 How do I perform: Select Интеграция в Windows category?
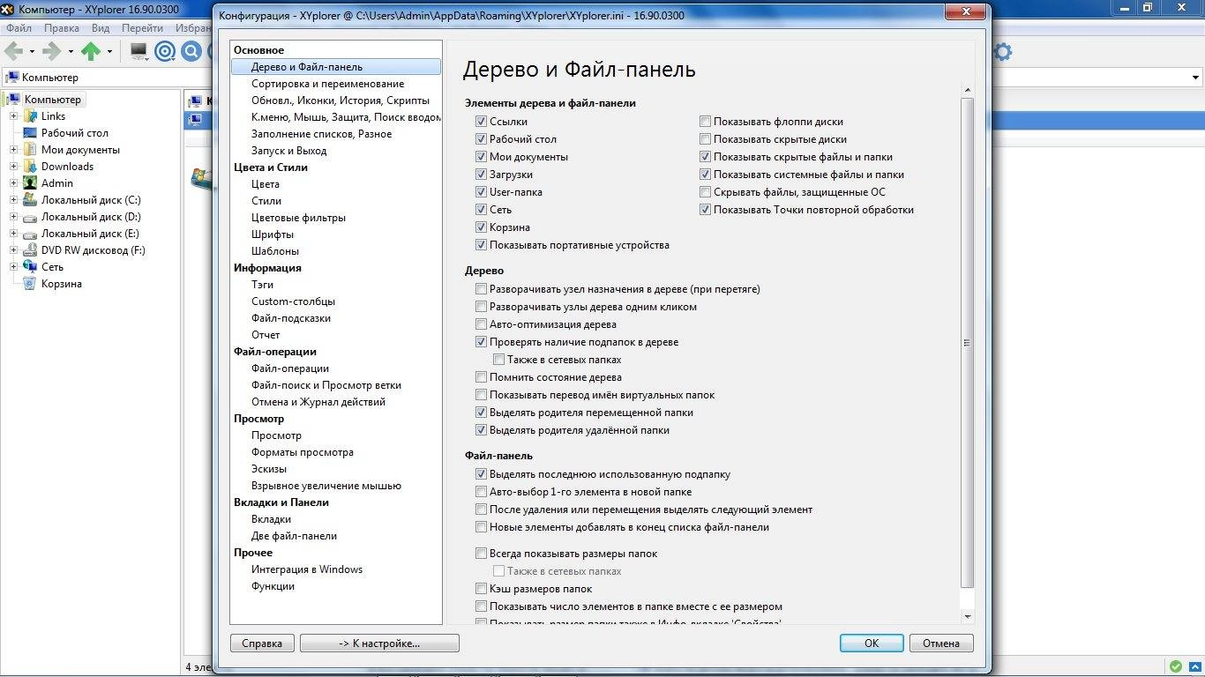[x=307, y=569]
